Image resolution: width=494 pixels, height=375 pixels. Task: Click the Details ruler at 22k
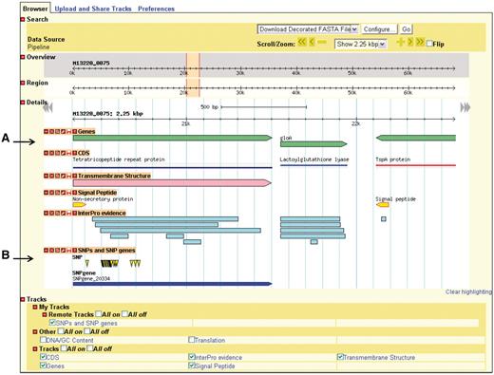356,120
